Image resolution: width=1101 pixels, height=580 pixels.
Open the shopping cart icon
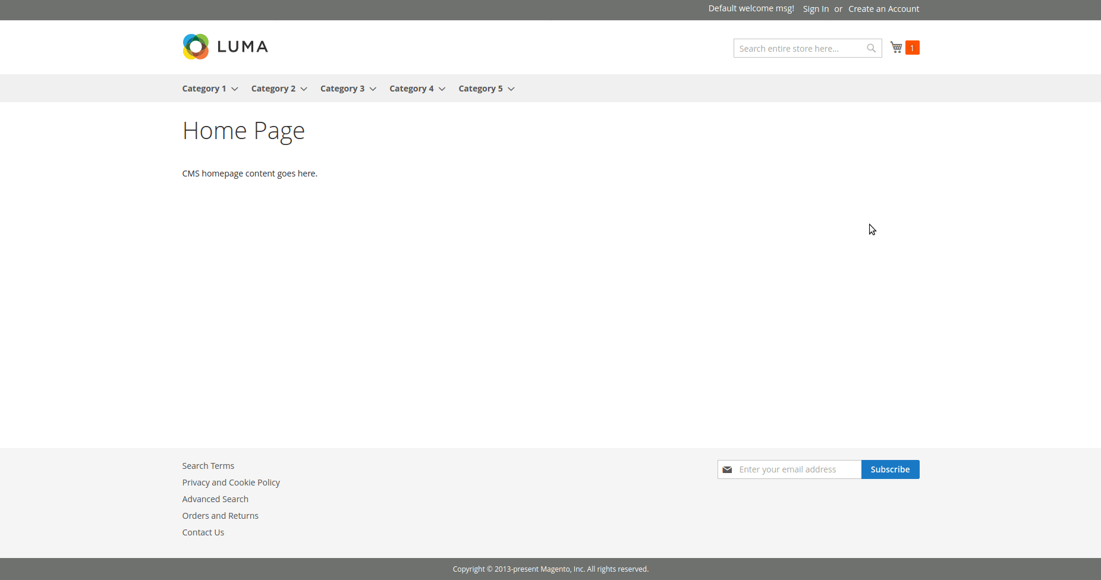pos(896,48)
